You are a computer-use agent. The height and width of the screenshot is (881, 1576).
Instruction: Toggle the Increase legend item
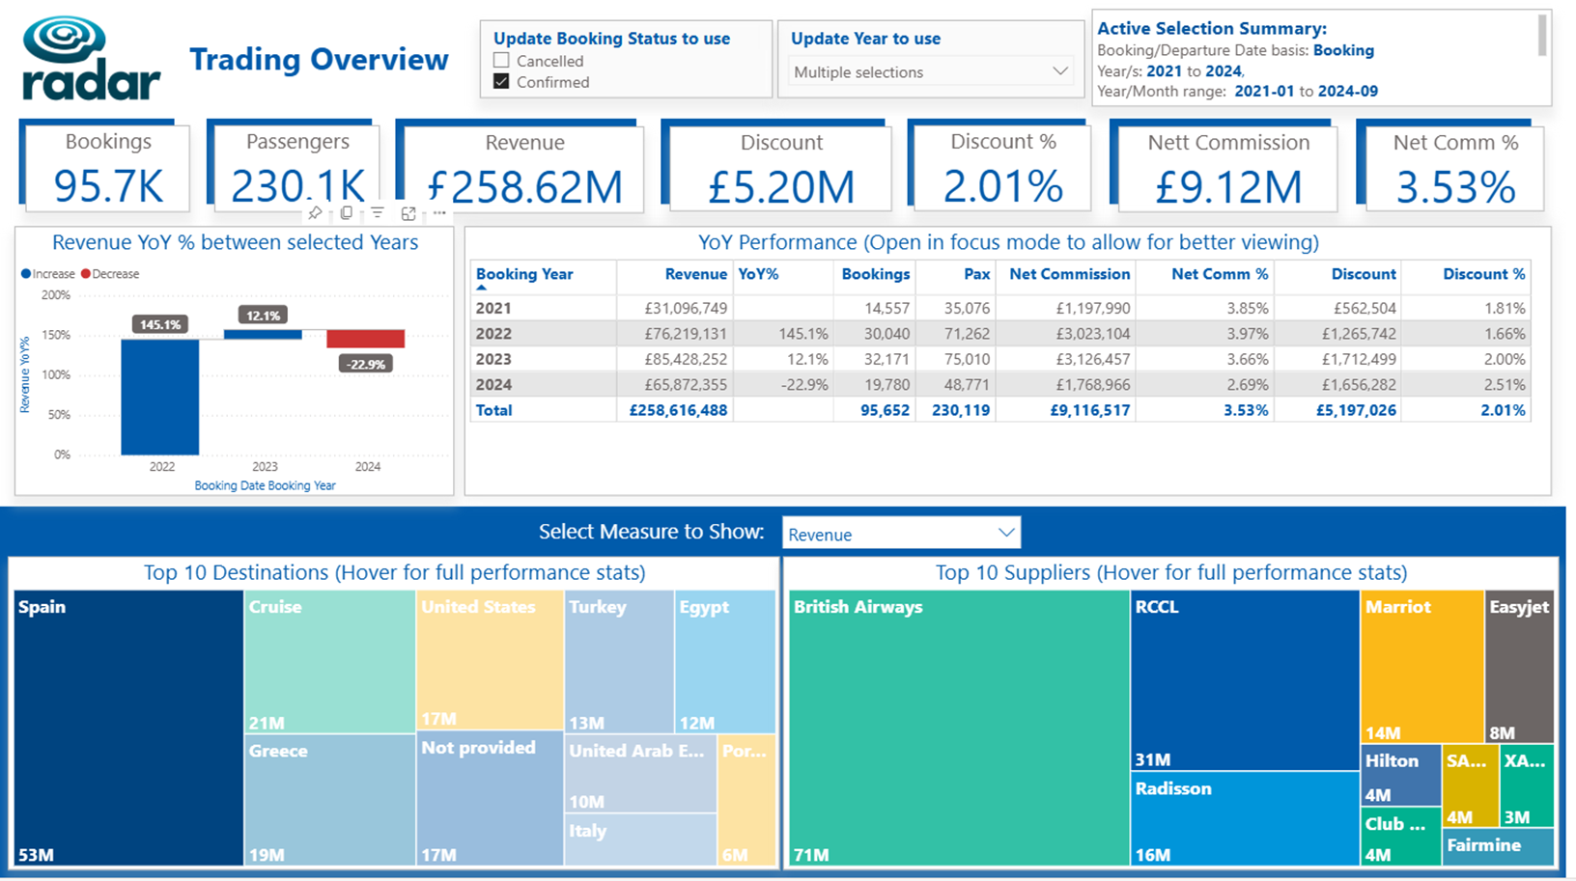(x=48, y=274)
